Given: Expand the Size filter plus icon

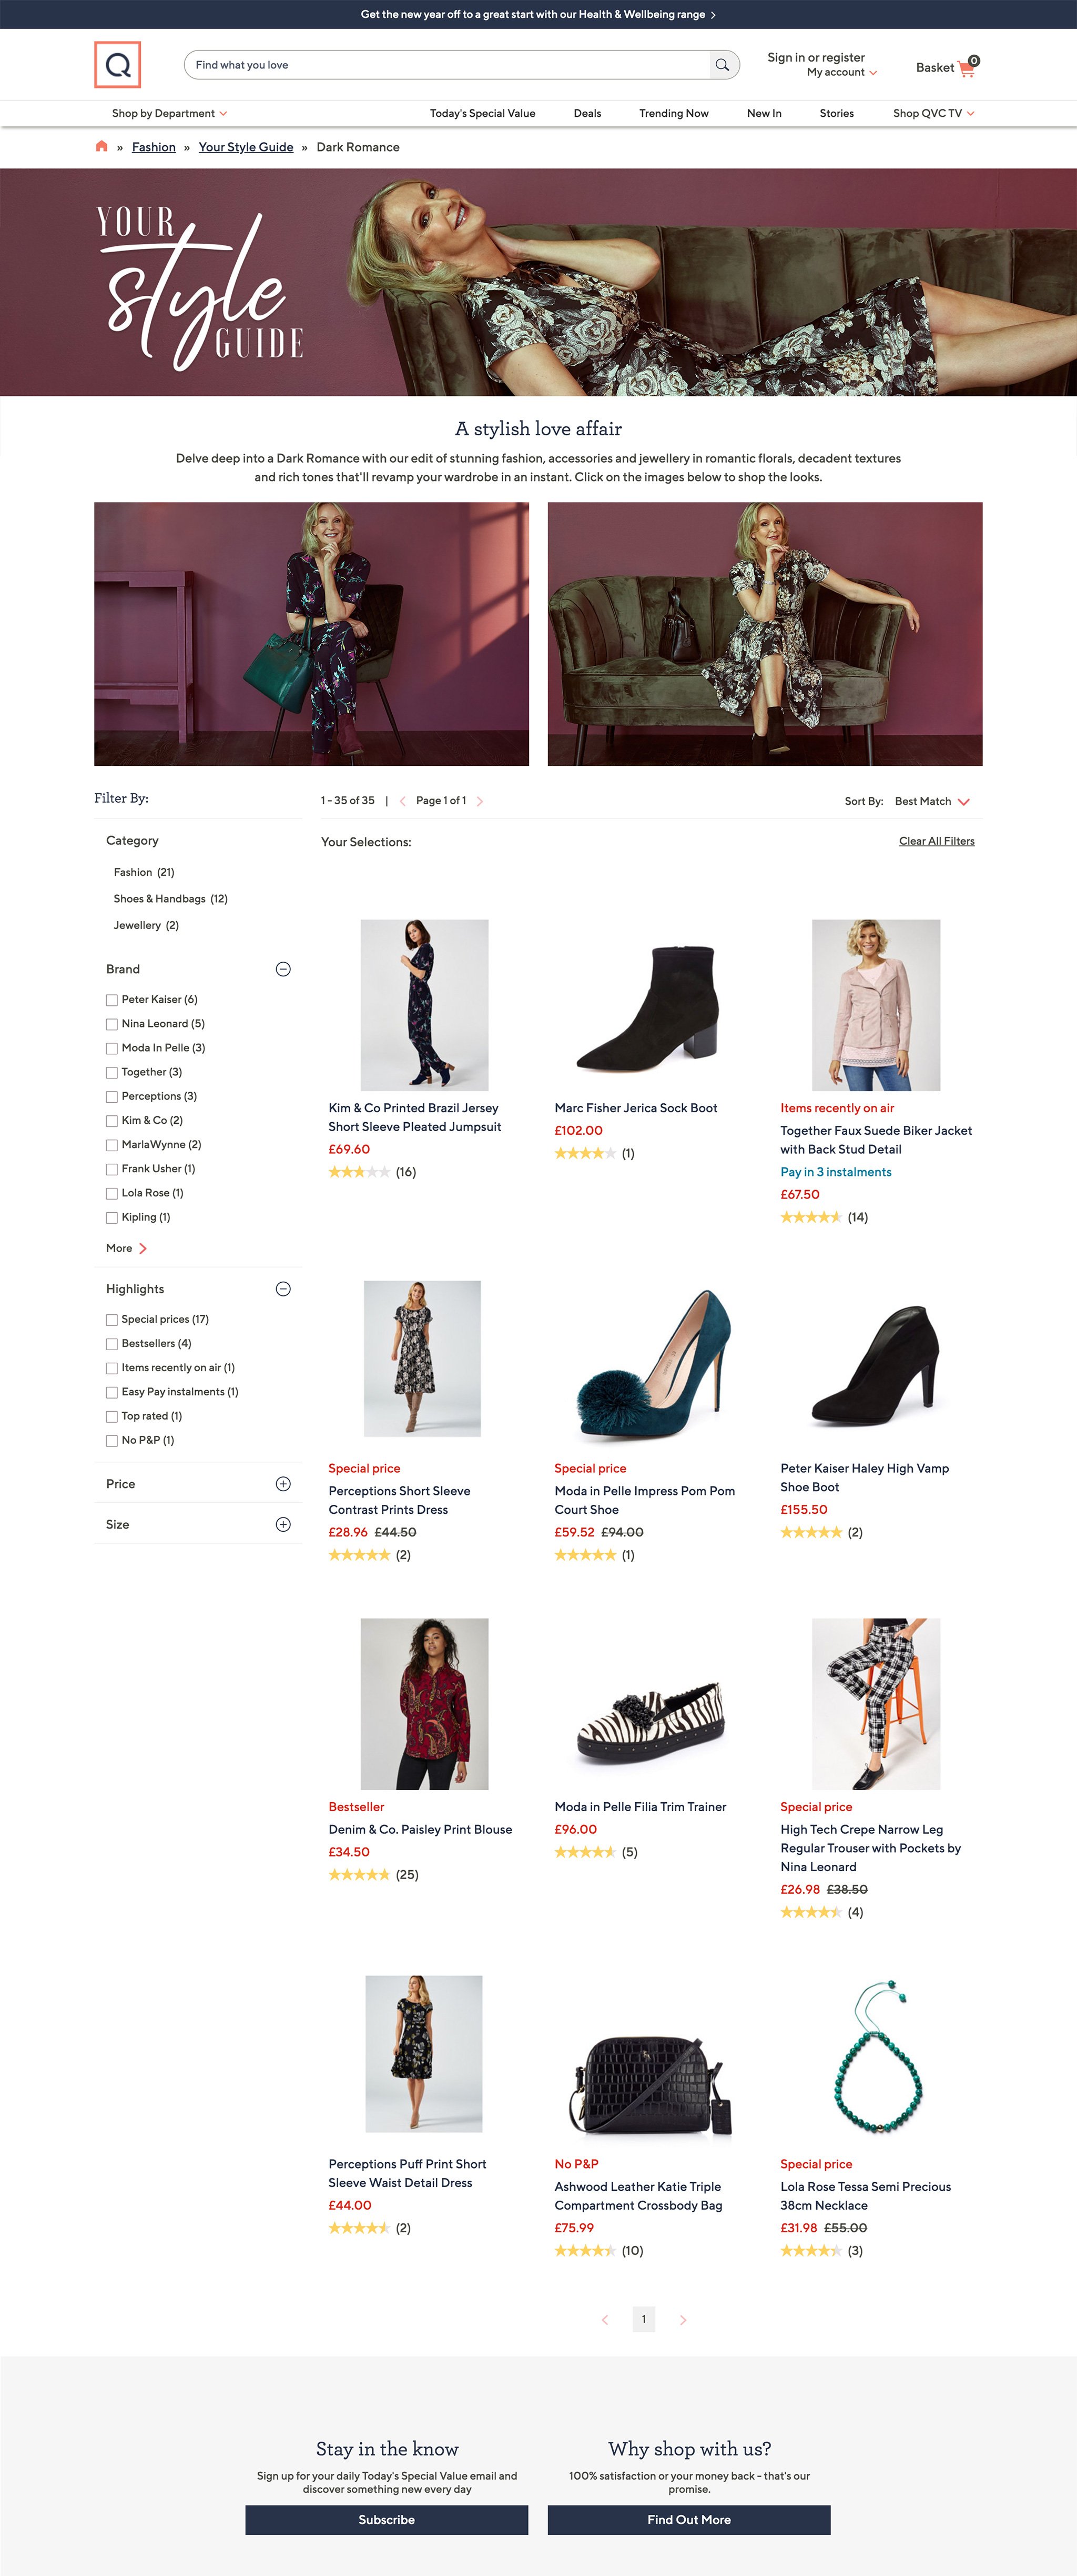Looking at the screenshot, I should (x=283, y=1524).
